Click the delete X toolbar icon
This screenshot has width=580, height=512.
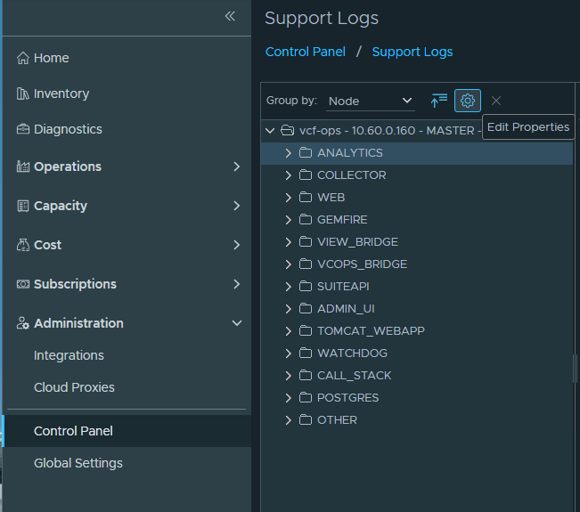point(496,101)
